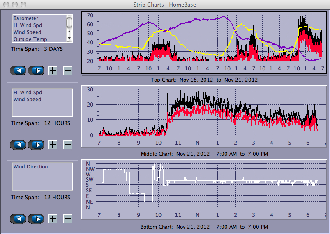Screen dimensions: 330x234
Task: Click the top sensor list's scroll down arrow
Action: [69, 38]
